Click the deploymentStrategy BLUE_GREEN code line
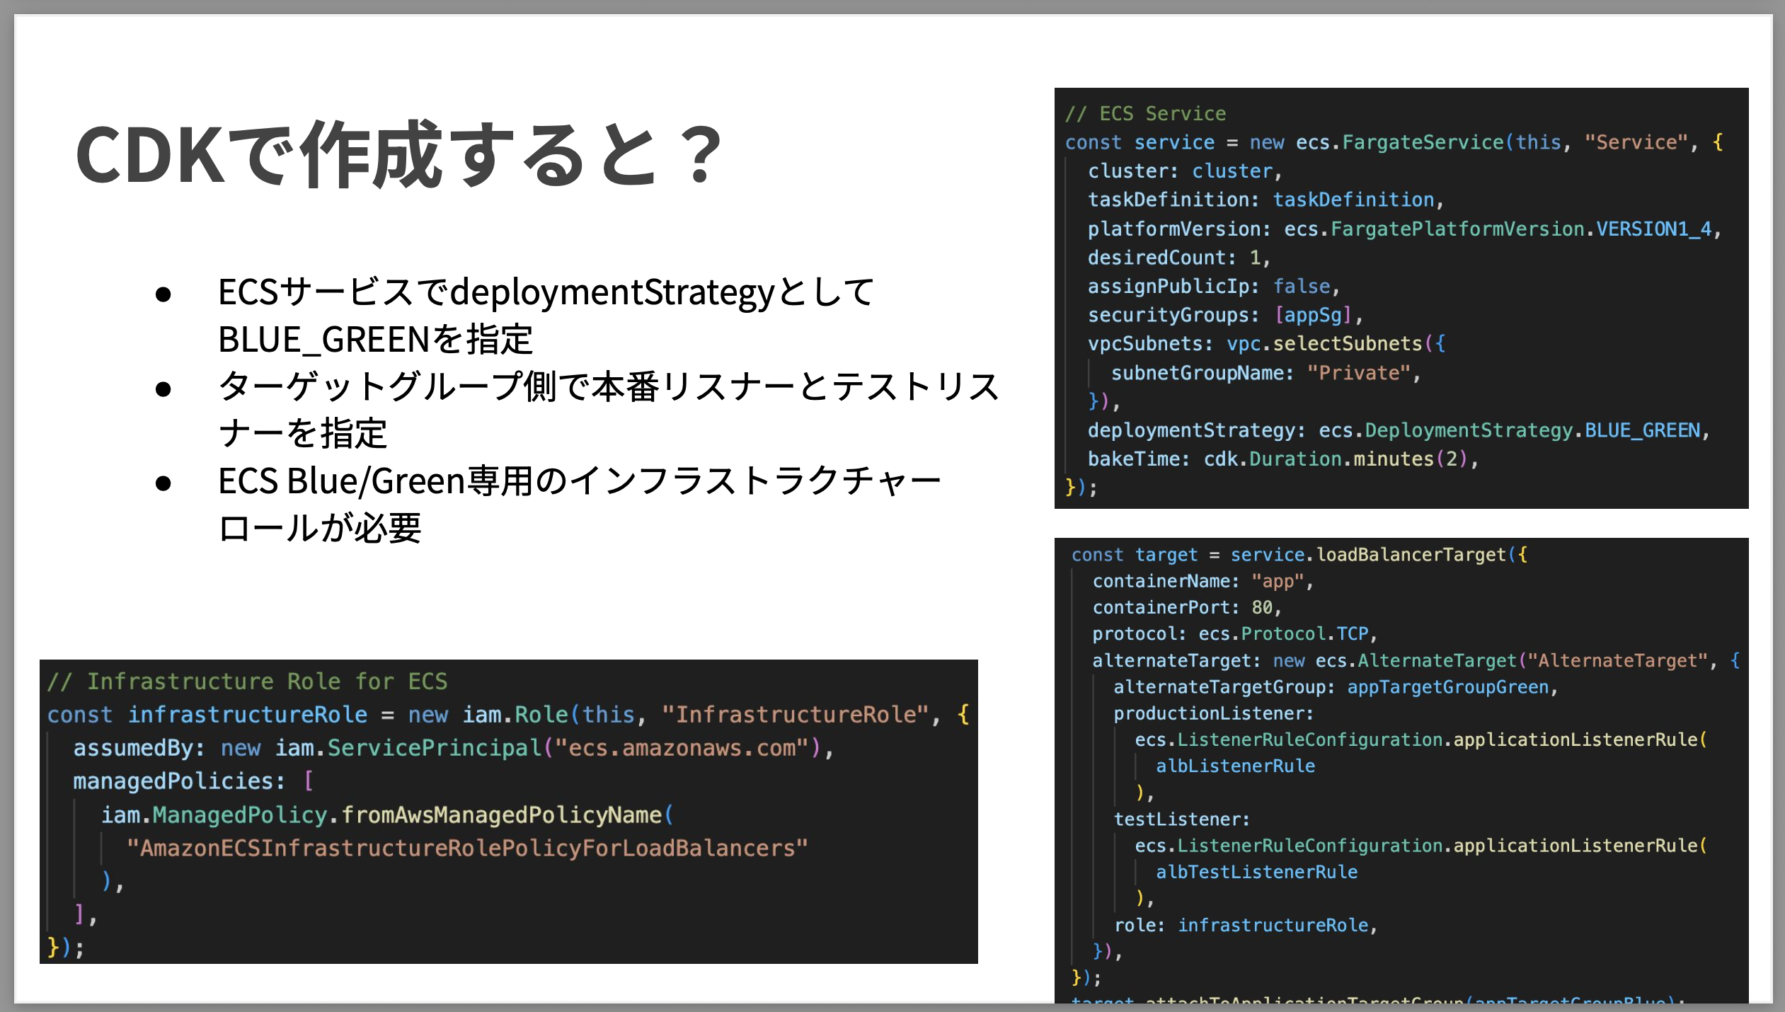 pos(1398,430)
